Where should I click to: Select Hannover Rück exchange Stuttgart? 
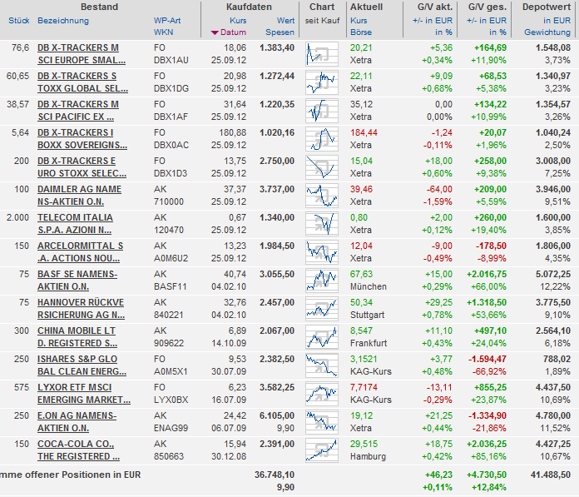(368, 316)
